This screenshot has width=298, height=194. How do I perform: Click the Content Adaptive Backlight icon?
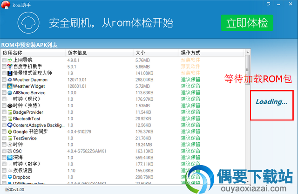pyautogui.click(x=10, y=125)
